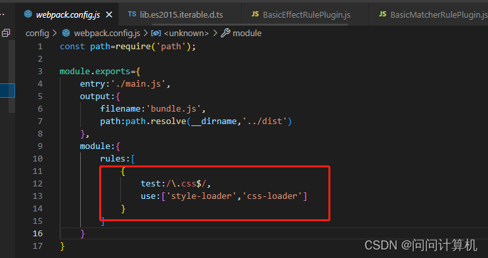488x258 pixels.
Task: Click line number 9 in the gutter
Action: click(40, 146)
